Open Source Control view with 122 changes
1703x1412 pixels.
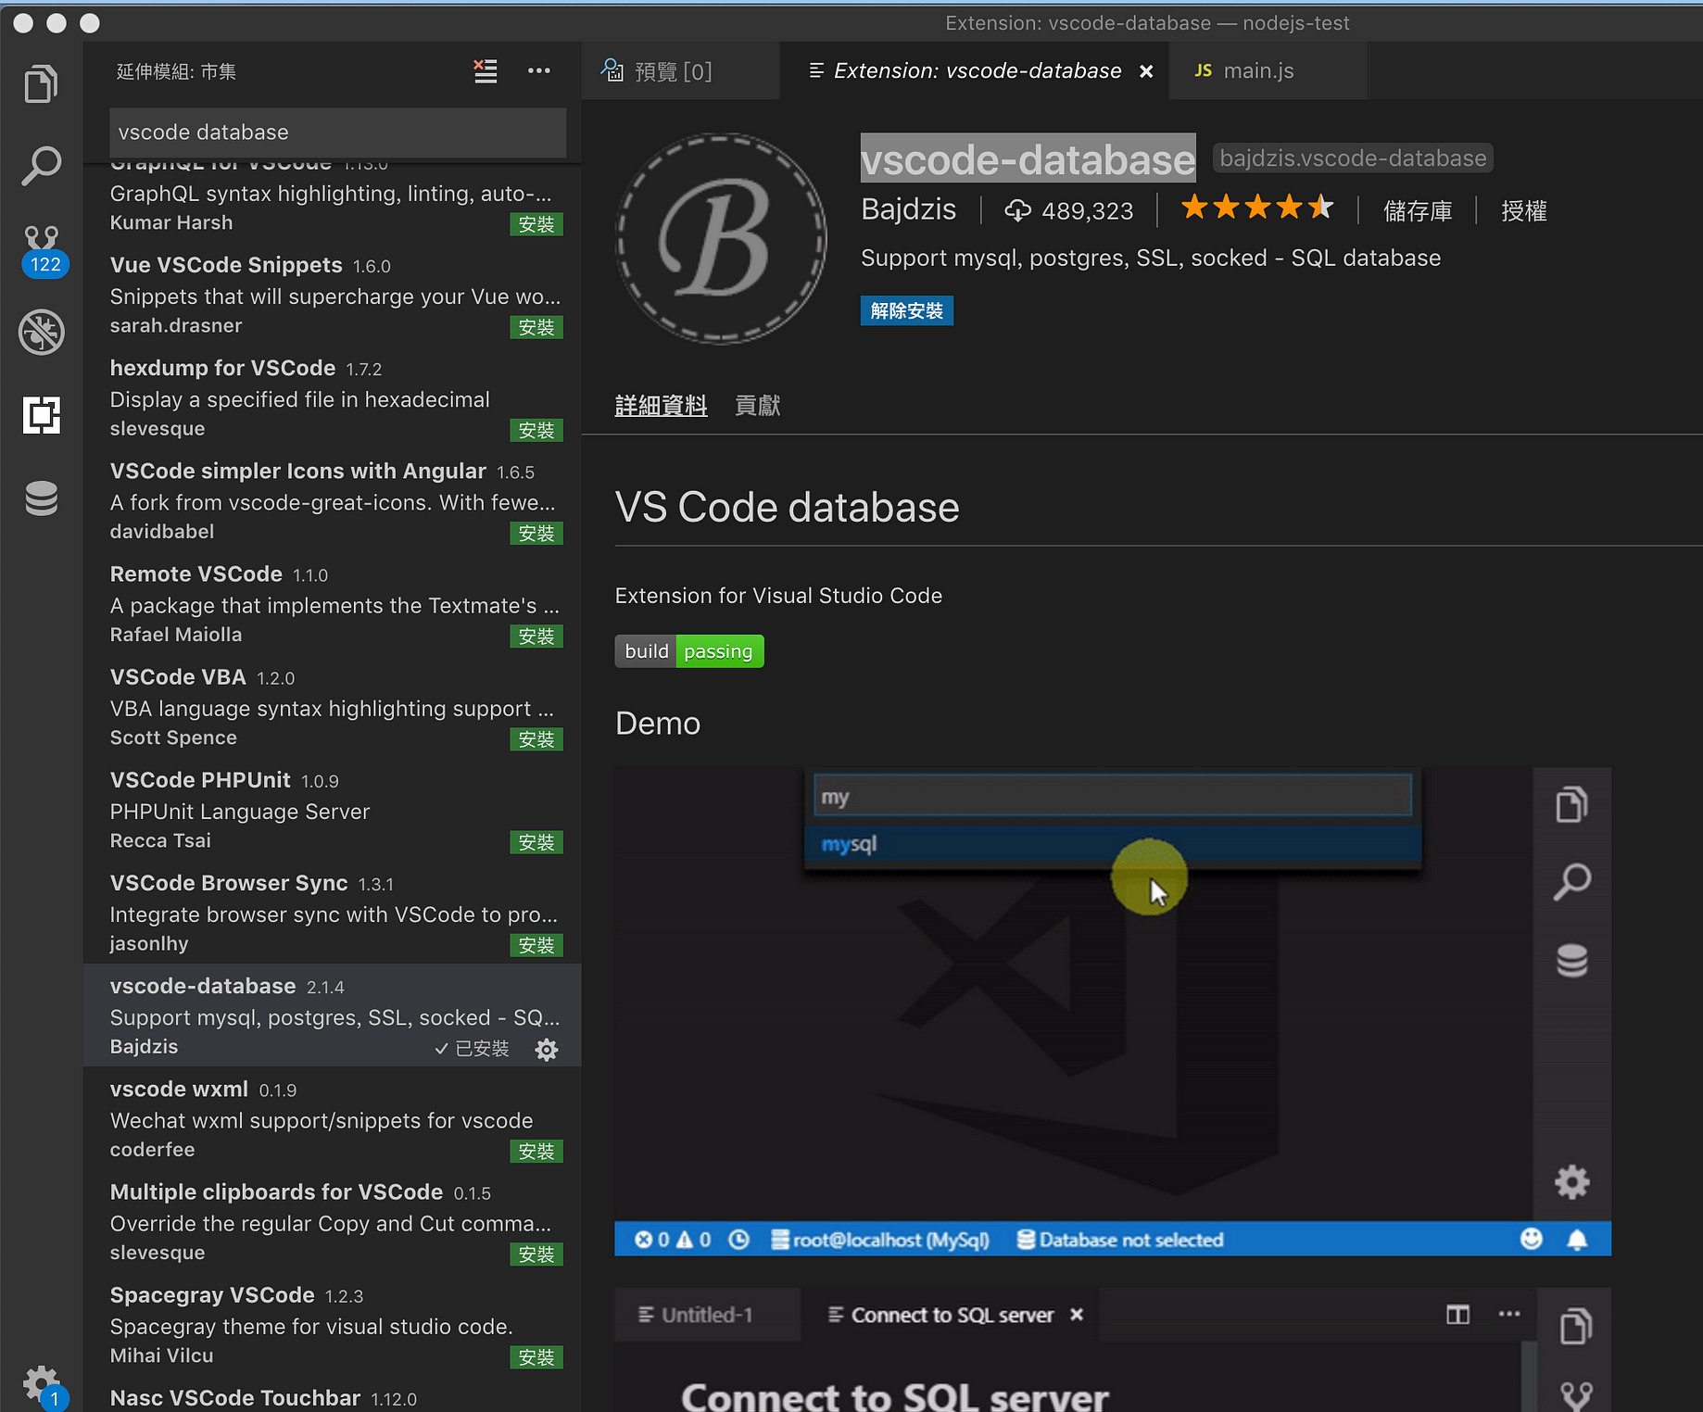43,250
